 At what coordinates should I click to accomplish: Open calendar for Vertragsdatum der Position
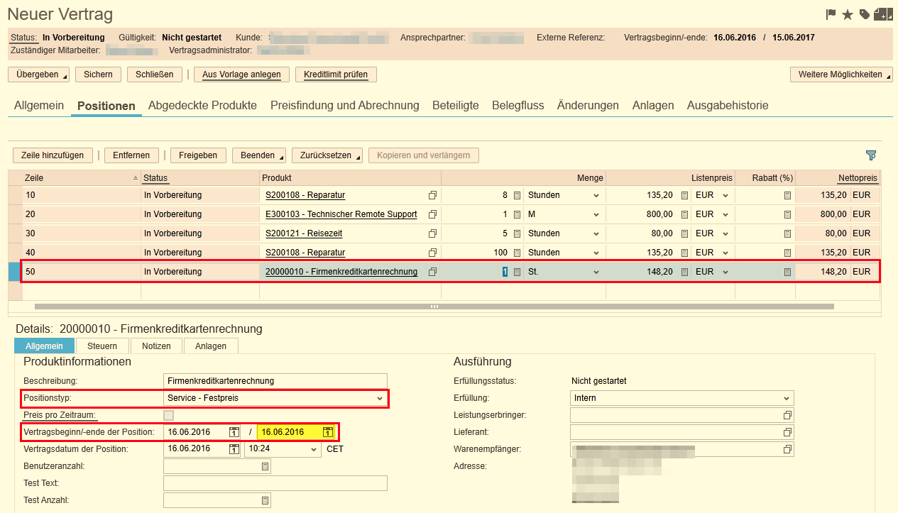pyautogui.click(x=234, y=449)
